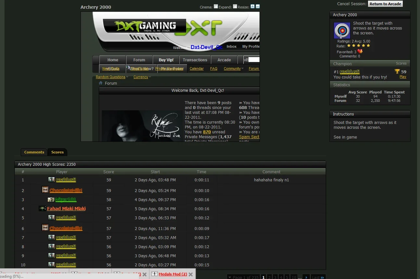Click the Dxt-Devil_Qc username in header
The width and height of the screenshot is (420, 279).
(x=207, y=47)
